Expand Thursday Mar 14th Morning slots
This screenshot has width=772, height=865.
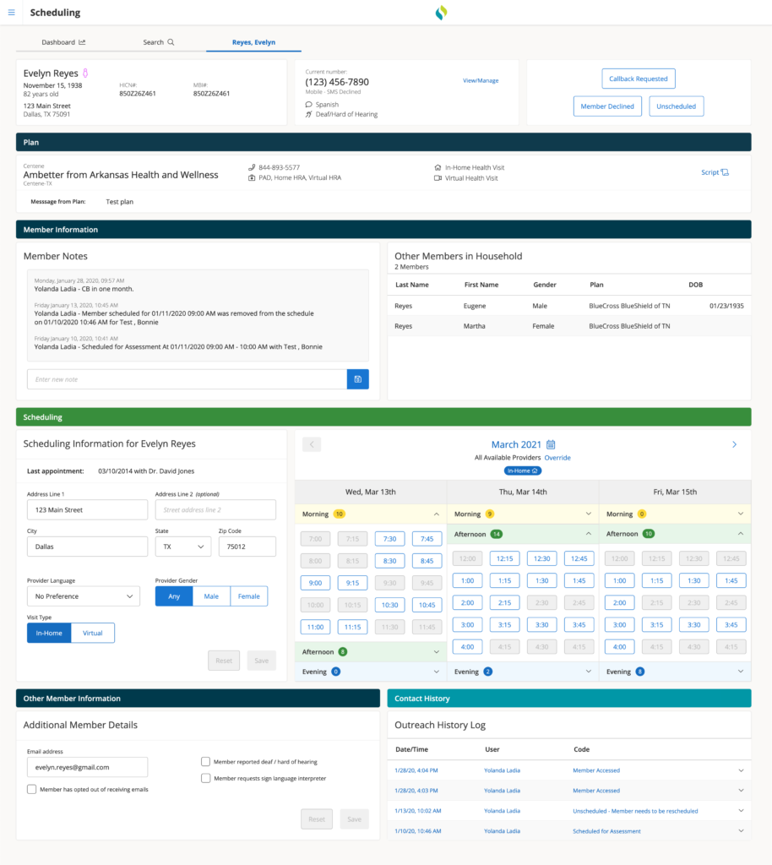[587, 514]
